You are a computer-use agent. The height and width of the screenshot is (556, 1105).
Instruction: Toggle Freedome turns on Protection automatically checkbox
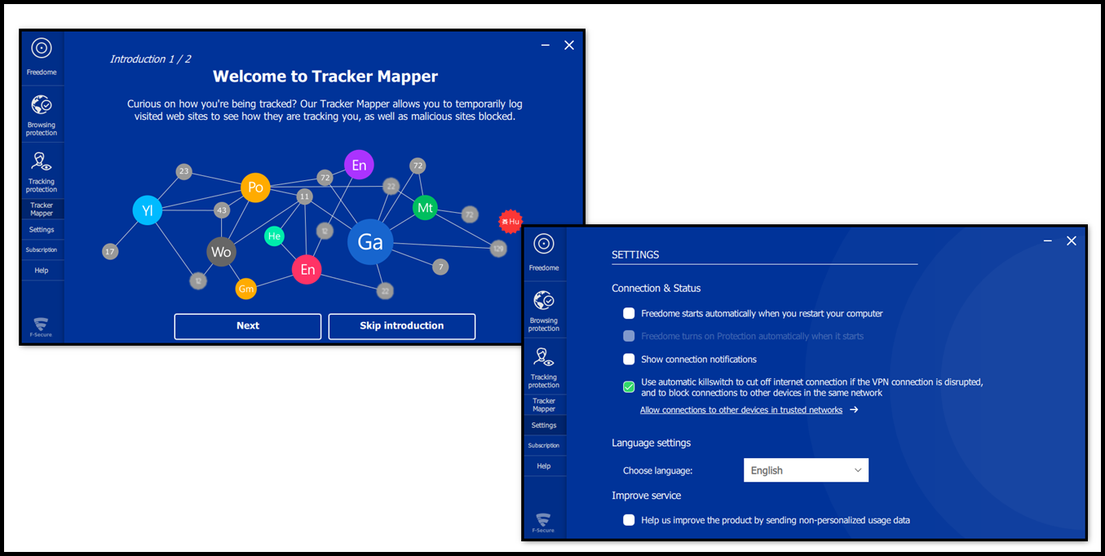pos(629,336)
